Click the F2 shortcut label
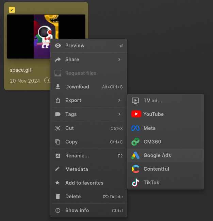The image size is (213, 221). [120, 156]
